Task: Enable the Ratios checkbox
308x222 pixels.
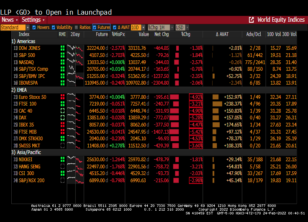Action: click(76, 28)
